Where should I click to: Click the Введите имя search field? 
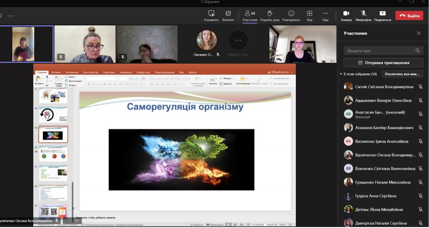379,51
